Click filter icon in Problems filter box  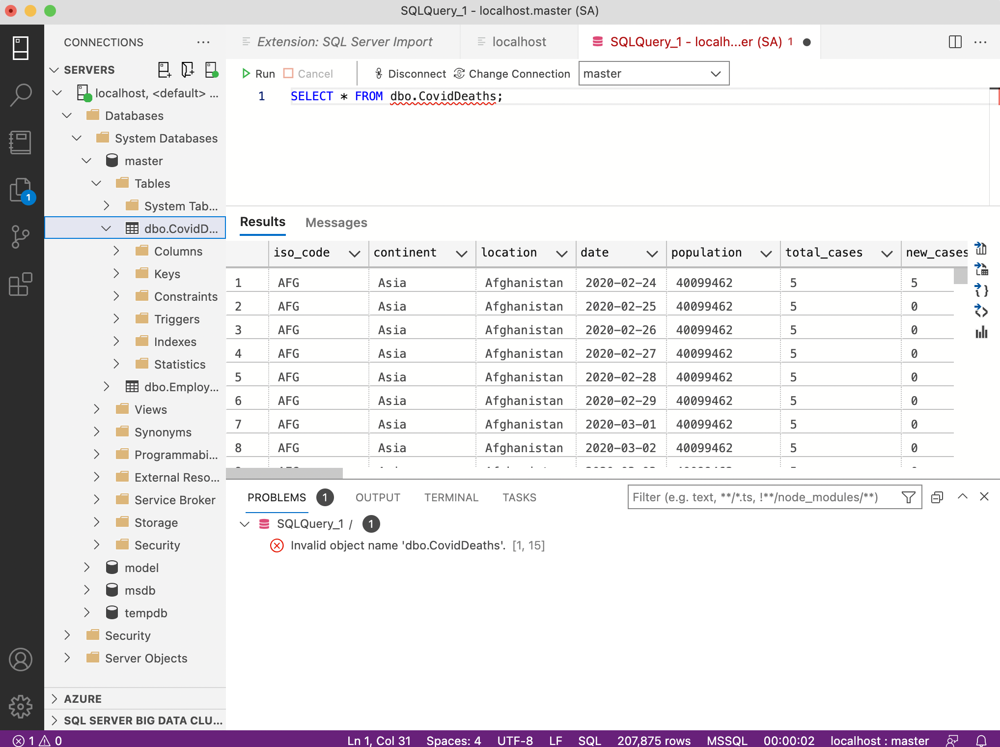pos(908,497)
